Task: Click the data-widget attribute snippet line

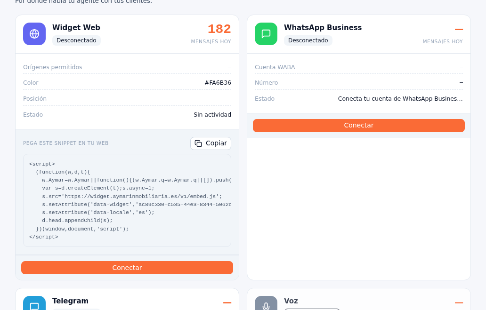Action: click(x=137, y=205)
